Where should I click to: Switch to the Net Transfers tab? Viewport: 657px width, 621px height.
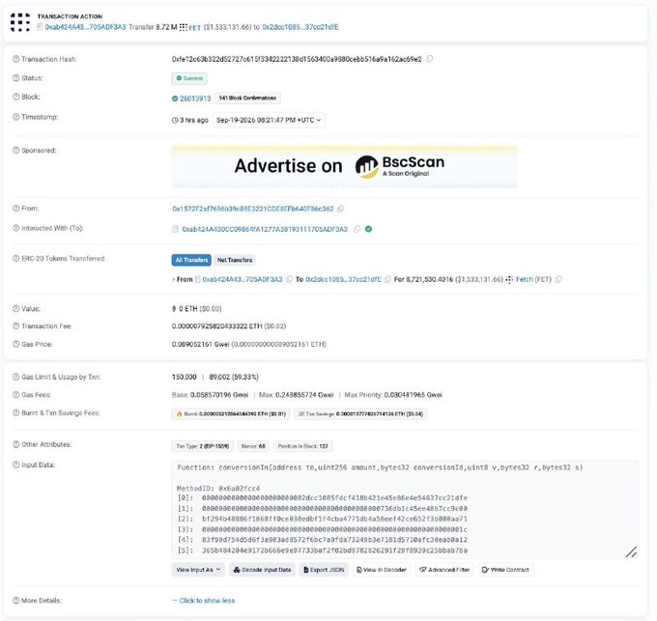[235, 260]
